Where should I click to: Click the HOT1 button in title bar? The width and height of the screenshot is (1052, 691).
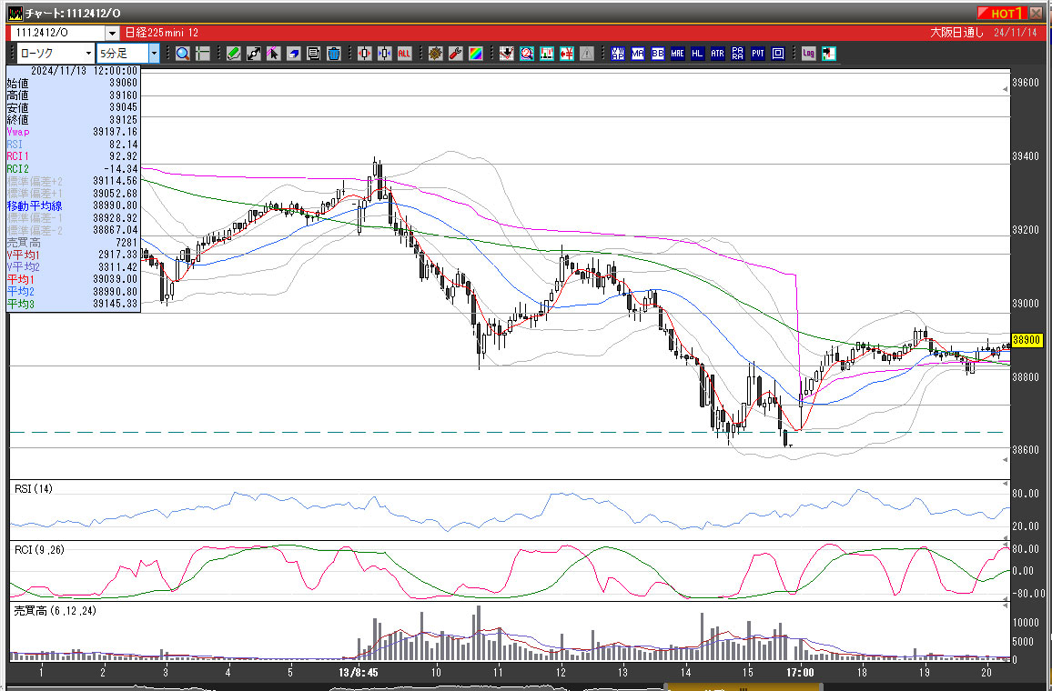pos(1001,13)
